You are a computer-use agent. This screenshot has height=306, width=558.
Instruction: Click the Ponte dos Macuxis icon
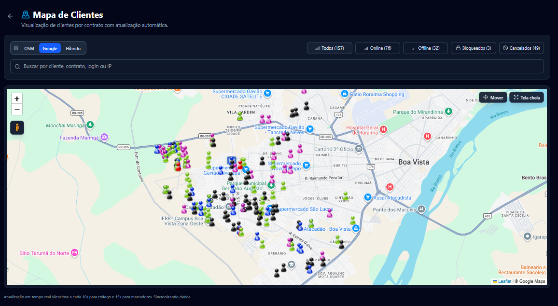(x=421, y=209)
